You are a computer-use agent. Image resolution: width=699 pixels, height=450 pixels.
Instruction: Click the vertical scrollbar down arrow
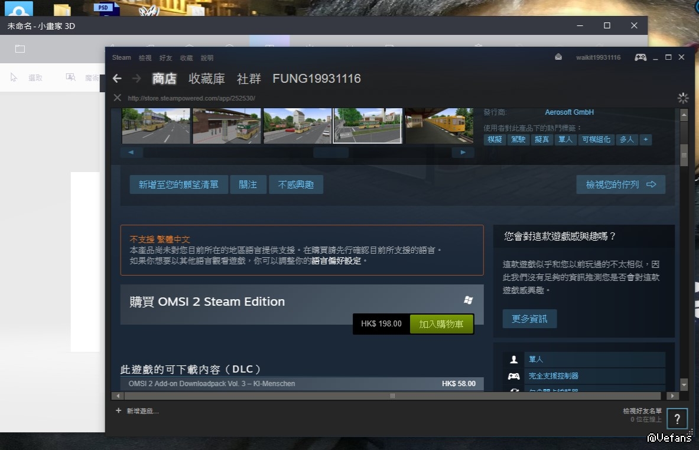pos(684,384)
